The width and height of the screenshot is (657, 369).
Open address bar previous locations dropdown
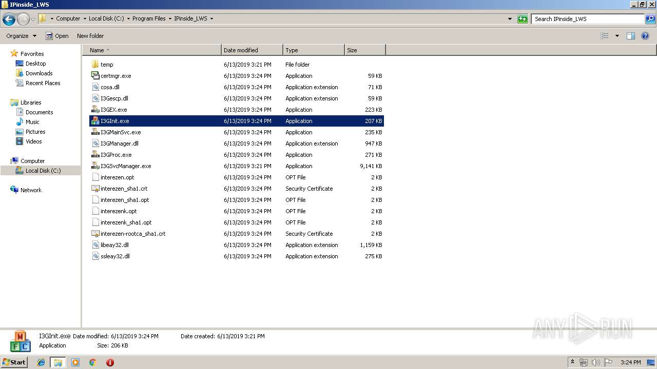pyautogui.click(x=510, y=19)
